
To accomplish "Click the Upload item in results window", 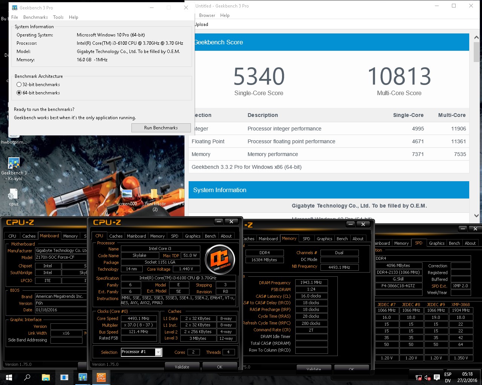I will tap(201, 24).
